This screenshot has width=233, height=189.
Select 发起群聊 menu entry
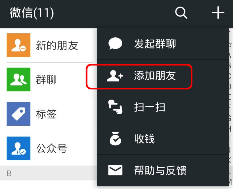point(163,44)
